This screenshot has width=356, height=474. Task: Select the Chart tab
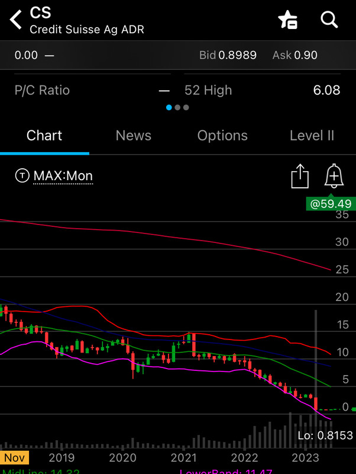44,136
